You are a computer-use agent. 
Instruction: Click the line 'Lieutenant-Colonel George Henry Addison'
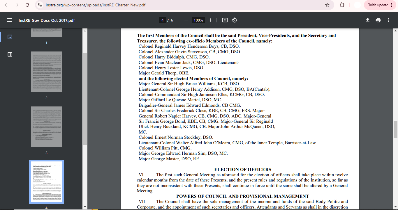(x=204, y=89)
